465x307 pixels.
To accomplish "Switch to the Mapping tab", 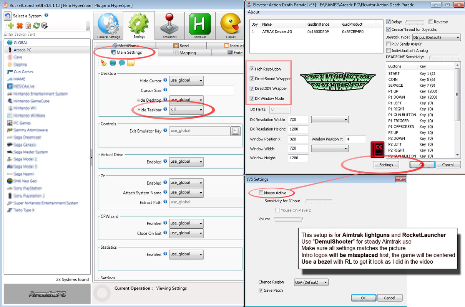I will pos(184,53).
